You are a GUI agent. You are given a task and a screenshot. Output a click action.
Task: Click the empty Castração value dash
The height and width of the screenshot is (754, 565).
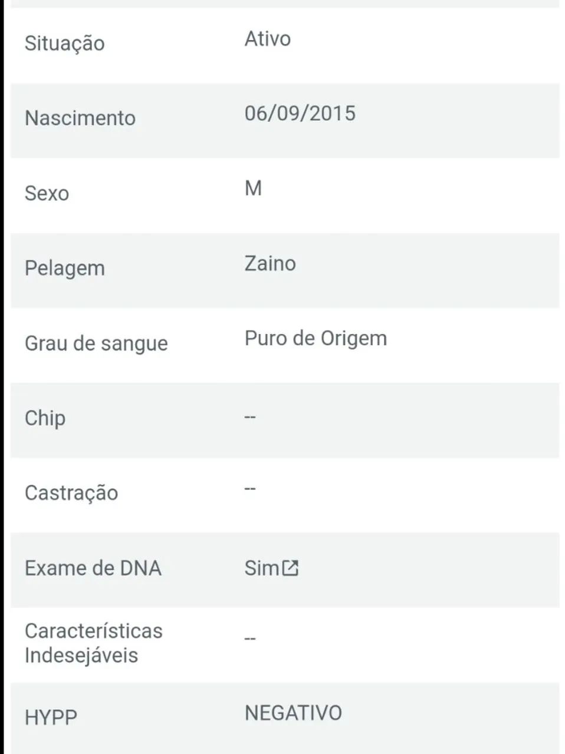pyautogui.click(x=250, y=488)
